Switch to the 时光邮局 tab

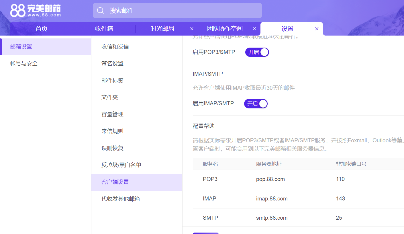162,29
